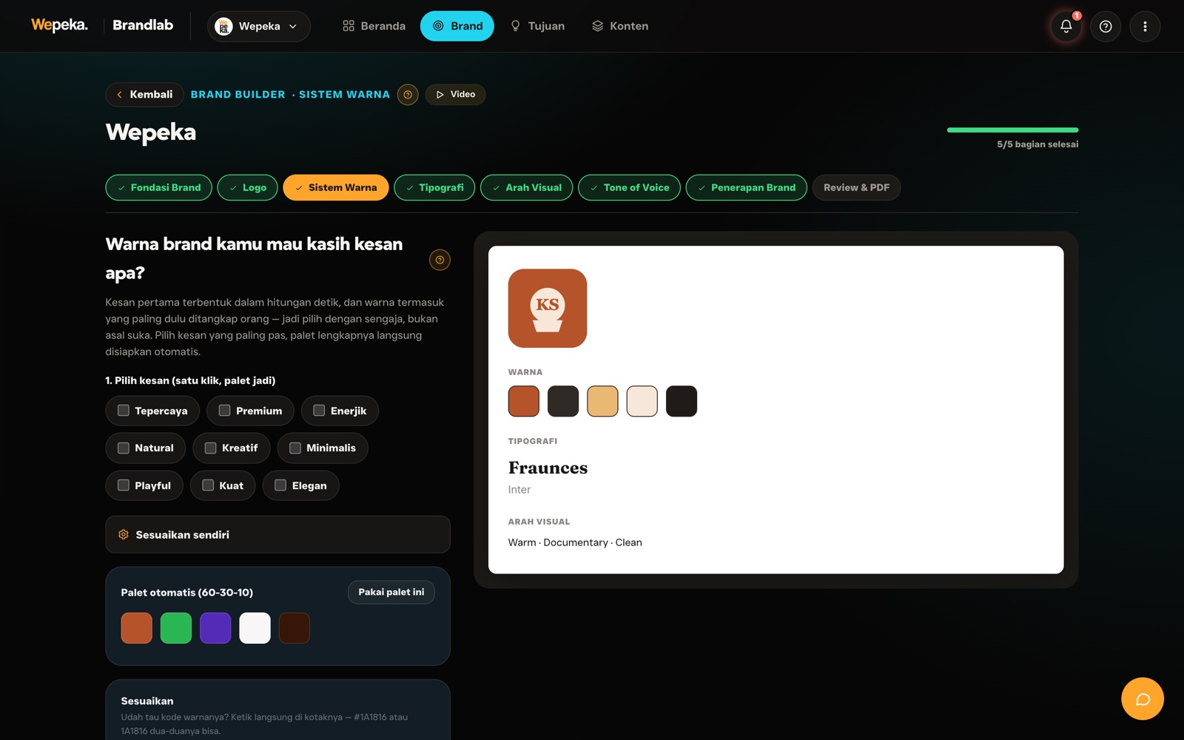Go back with Kembali button

[x=144, y=94]
